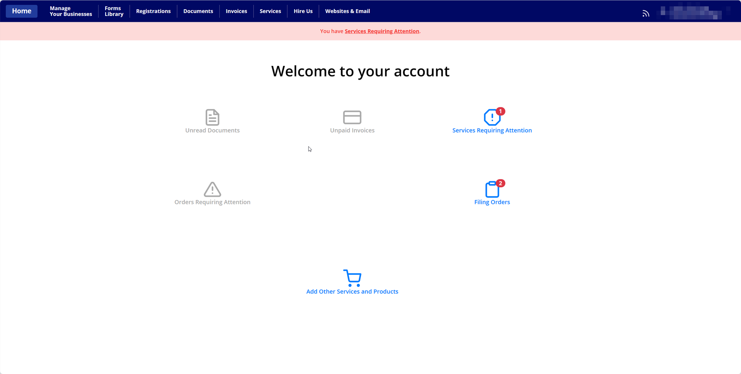Go to the Home tab
The height and width of the screenshot is (374, 741).
point(21,11)
